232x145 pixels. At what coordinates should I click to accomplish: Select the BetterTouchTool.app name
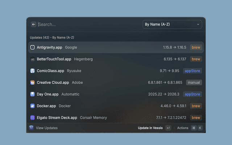pyautogui.click(x=54, y=59)
